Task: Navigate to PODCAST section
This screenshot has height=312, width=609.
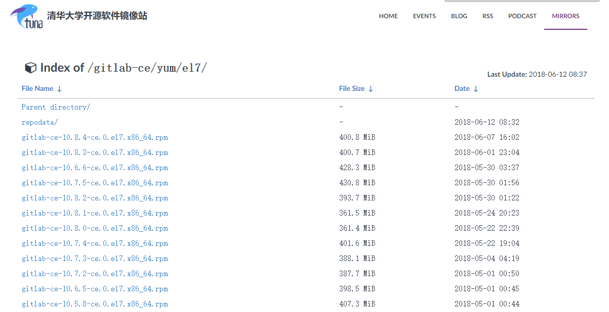Action: tap(522, 16)
